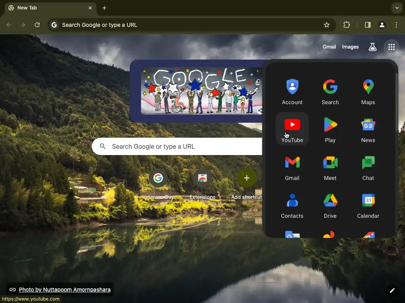The width and height of the screenshot is (405, 303).
Task: Expand the tab search dropdown arrow
Action: pos(397,8)
